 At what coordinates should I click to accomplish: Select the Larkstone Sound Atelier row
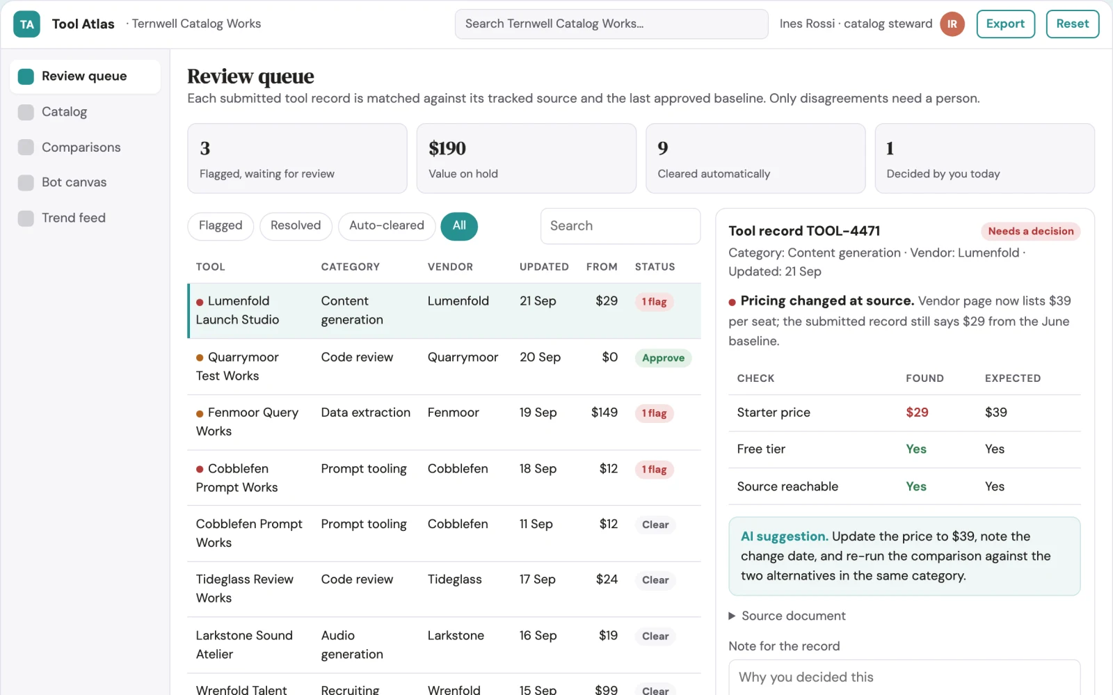444,645
